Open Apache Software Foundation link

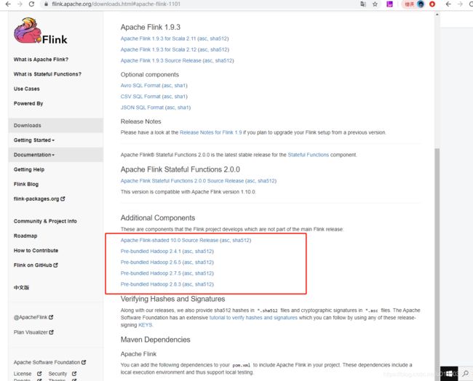click(x=49, y=362)
